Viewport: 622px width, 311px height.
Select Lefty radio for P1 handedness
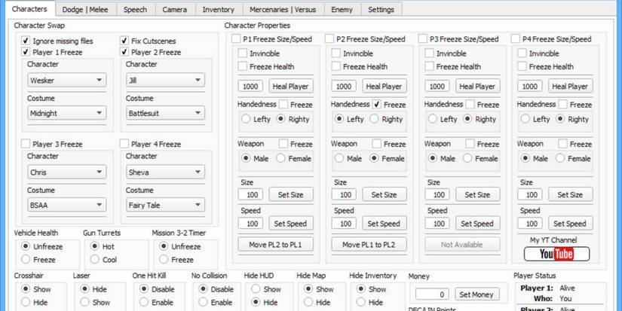coord(246,119)
